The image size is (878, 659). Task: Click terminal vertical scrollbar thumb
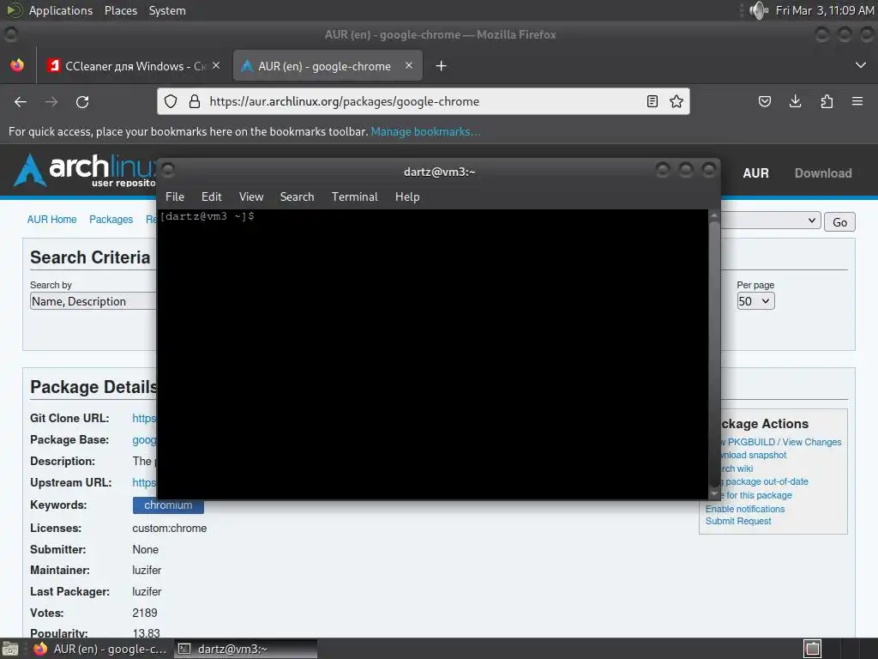[x=714, y=353]
